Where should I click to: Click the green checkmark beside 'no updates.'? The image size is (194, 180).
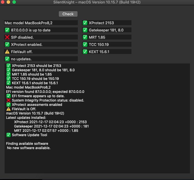[x=7, y=59]
